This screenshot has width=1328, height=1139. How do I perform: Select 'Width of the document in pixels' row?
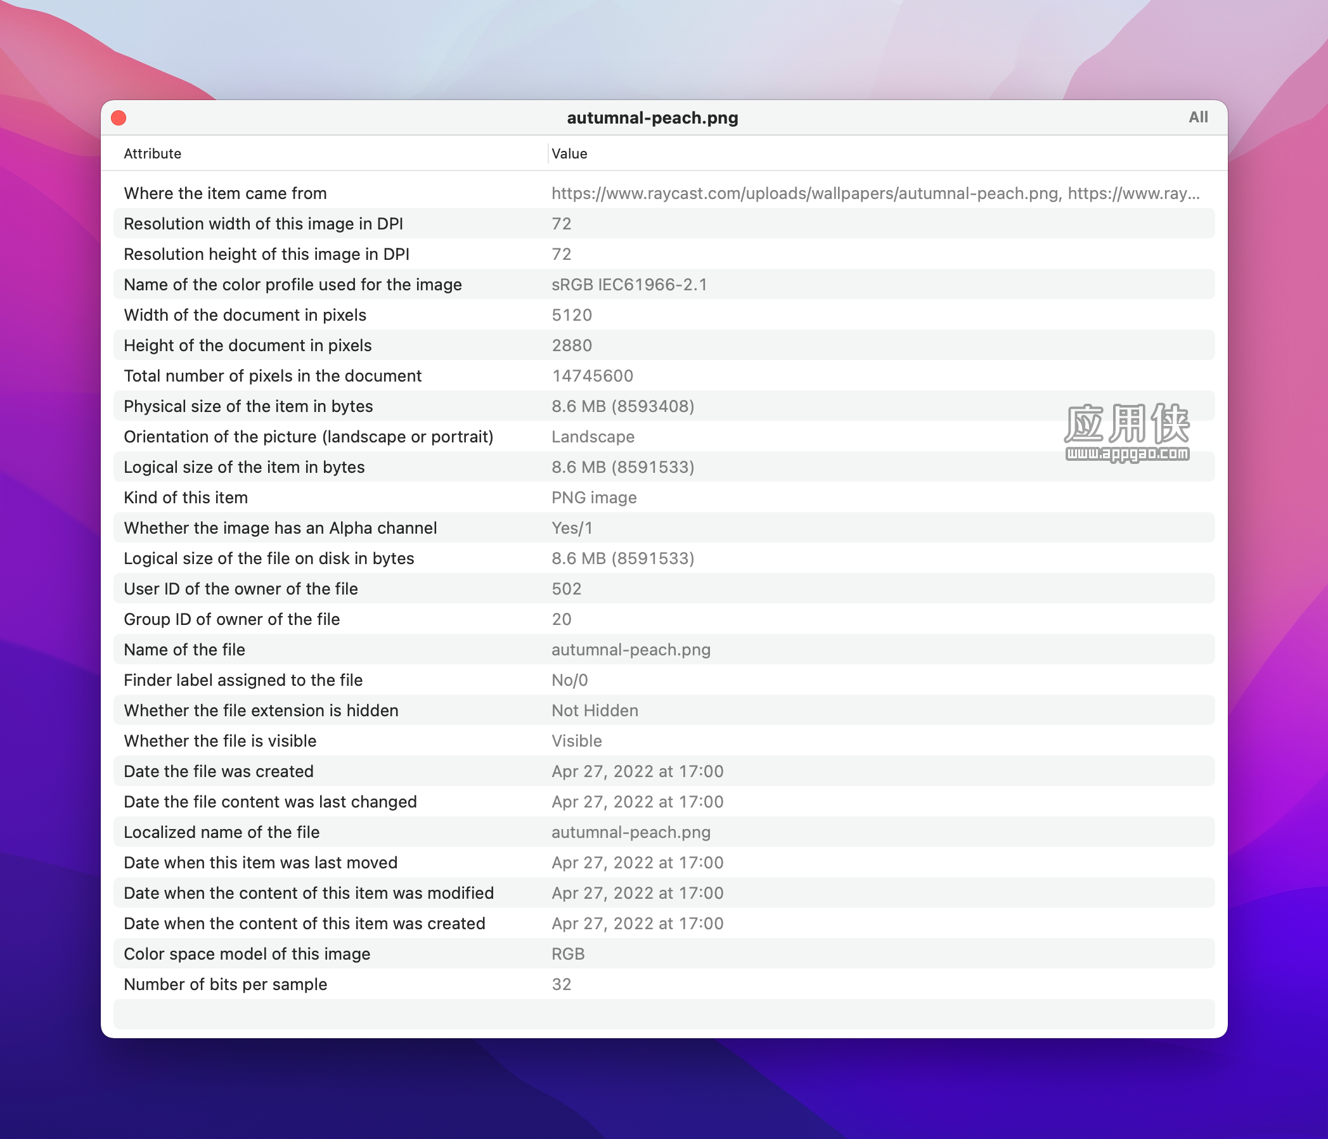tap(664, 315)
